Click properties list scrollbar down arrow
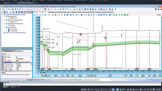The height and width of the screenshot is (91, 162). tap(31, 70)
